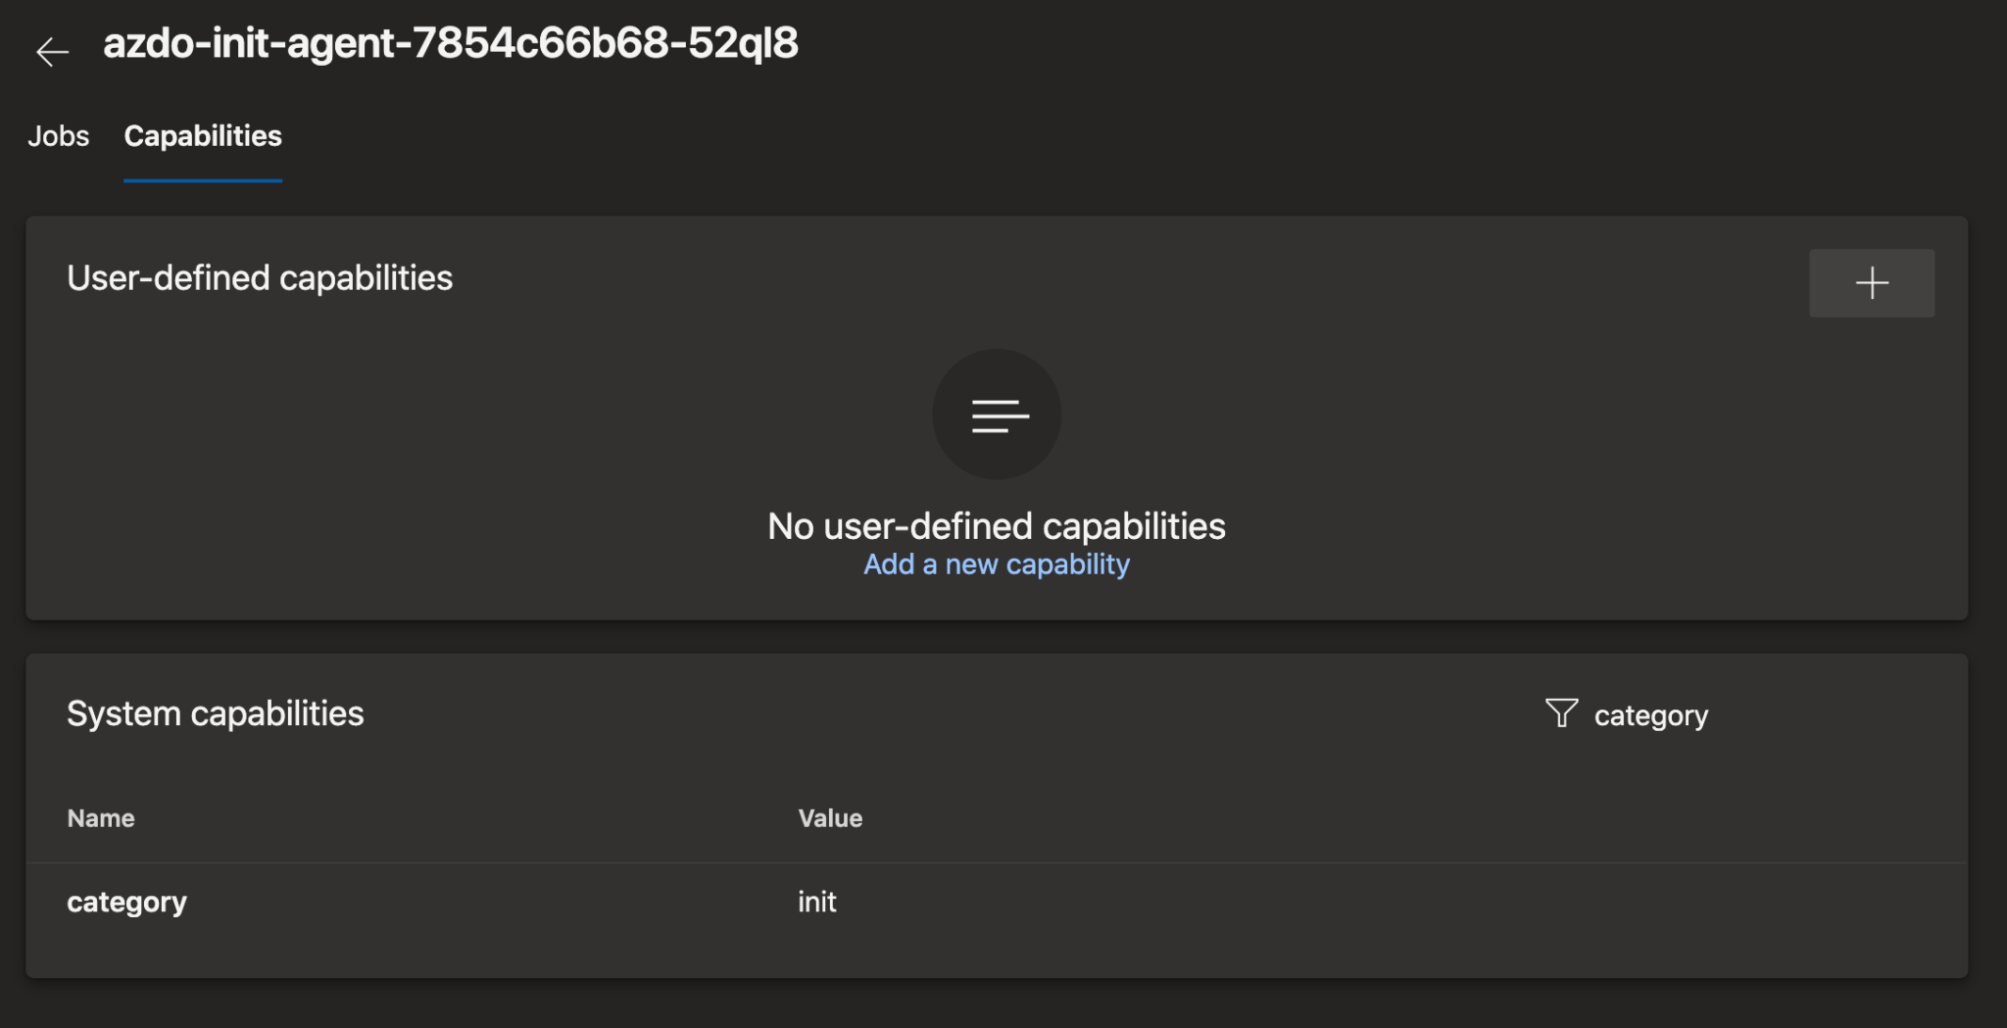The height and width of the screenshot is (1028, 2007).
Task: Switch to the Jobs tab
Action: [59, 137]
